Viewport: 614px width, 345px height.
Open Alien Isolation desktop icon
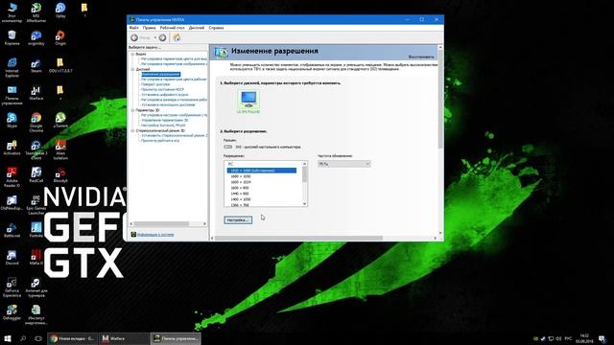pos(60,149)
